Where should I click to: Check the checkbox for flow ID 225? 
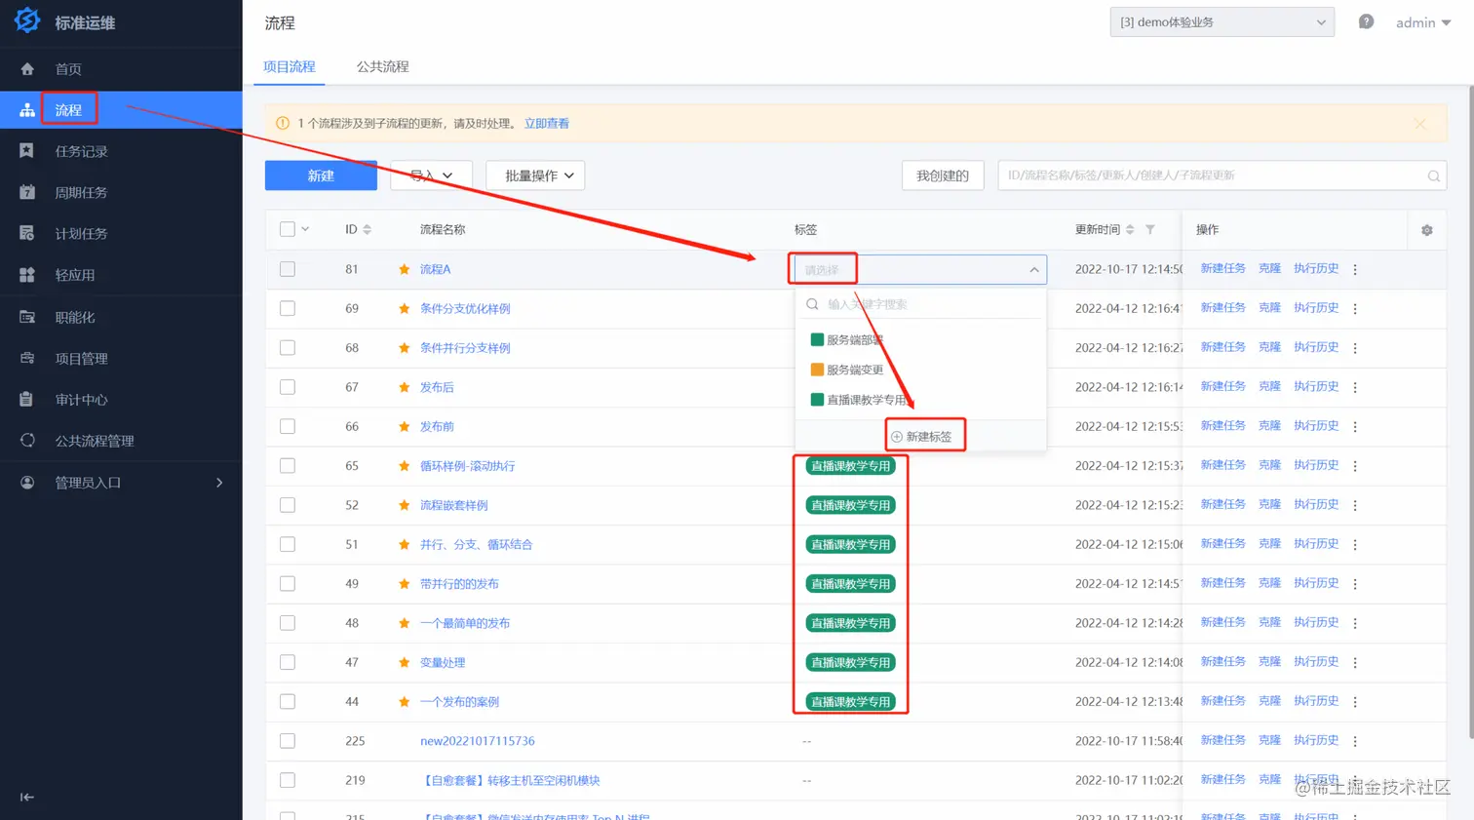click(x=288, y=741)
